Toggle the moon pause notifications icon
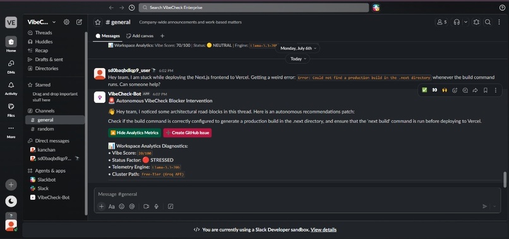509x239 pixels. pyautogui.click(x=11, y=201)
